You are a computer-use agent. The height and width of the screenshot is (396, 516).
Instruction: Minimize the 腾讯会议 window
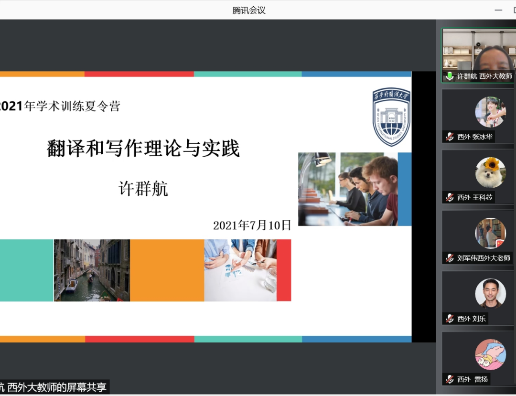click(x=499, y=10)
